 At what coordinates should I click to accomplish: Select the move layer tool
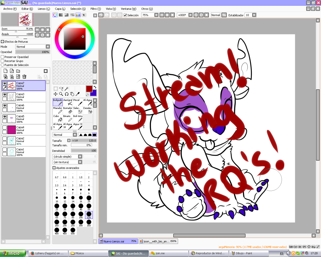point(56,94)
